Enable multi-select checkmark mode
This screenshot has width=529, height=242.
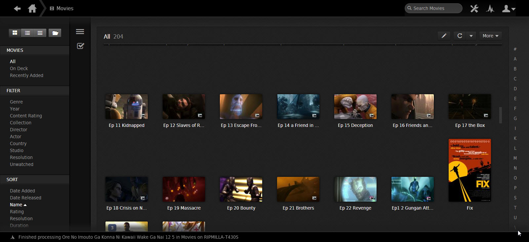[80, 46]
